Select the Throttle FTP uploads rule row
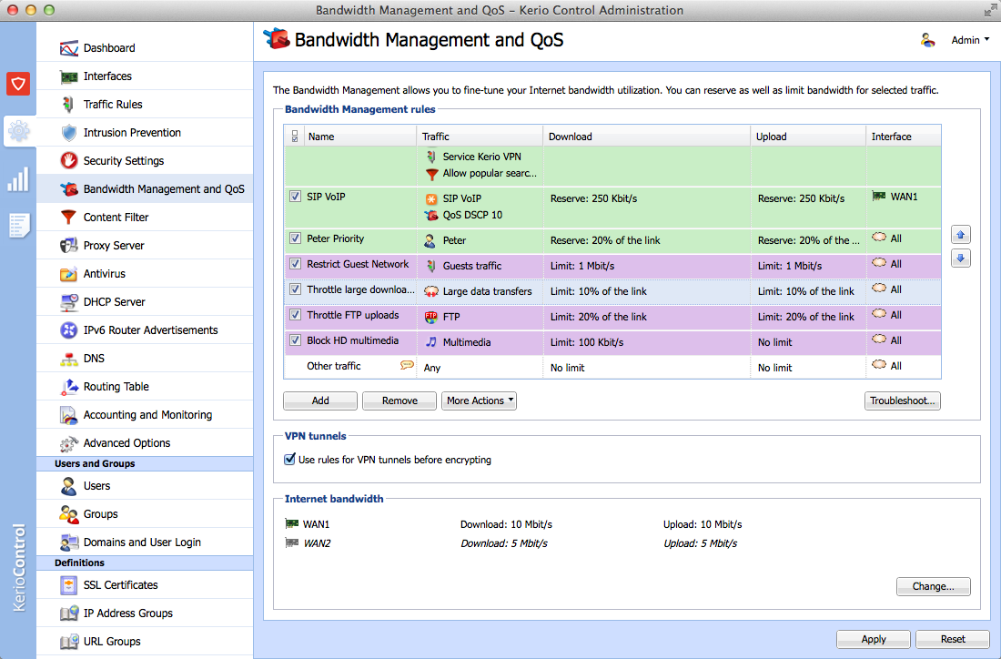The height and width of the screenshot is (659, 1001). pos(612,317)
